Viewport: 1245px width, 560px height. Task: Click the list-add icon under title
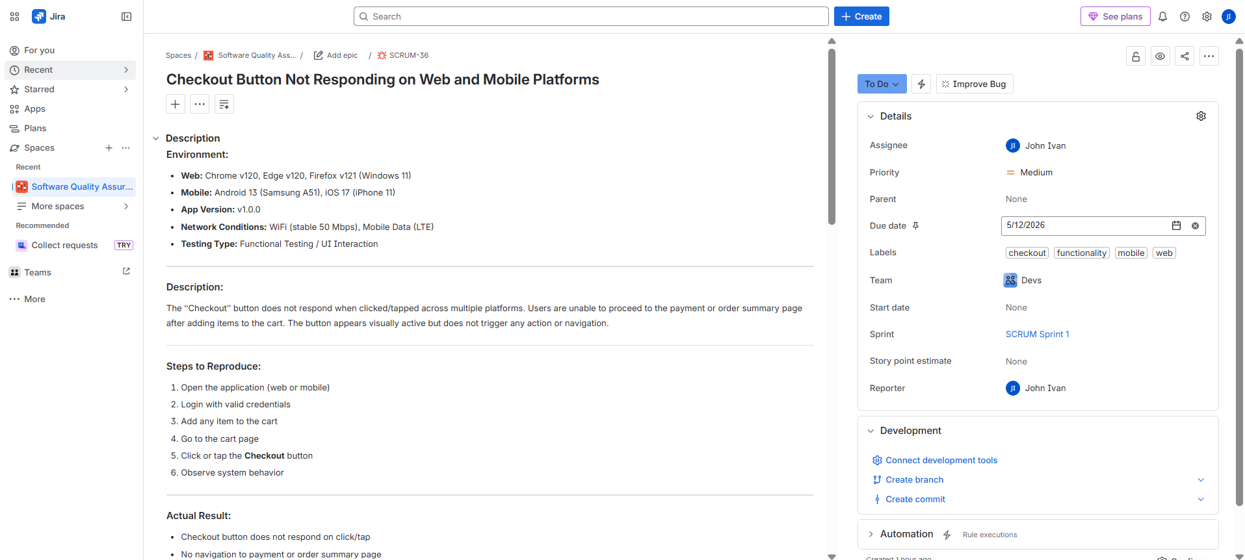pyautogui.click(x=224, y=104)
